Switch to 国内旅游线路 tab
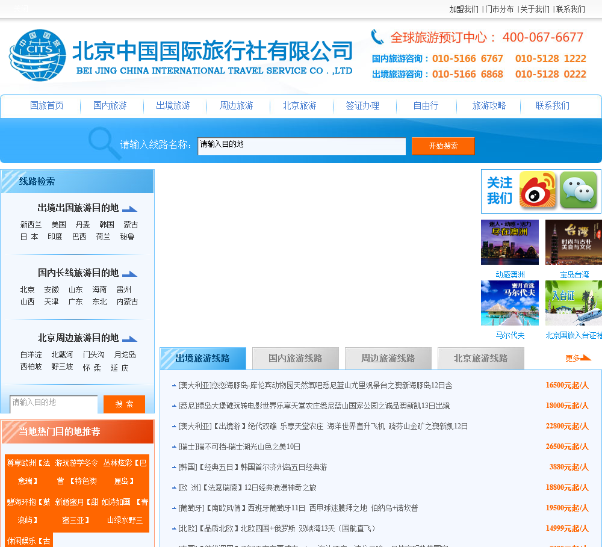 pos(296,358)
